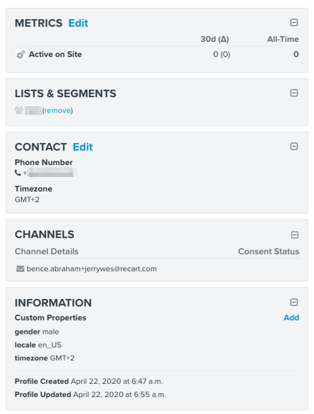This screenshot has height=414, width=314.
Task: Edit the Metrics section
Action: click(x=78, y=23)
